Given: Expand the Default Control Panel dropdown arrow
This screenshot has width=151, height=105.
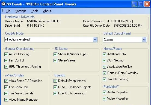Looking at the screenshot, I should (144, 39).
